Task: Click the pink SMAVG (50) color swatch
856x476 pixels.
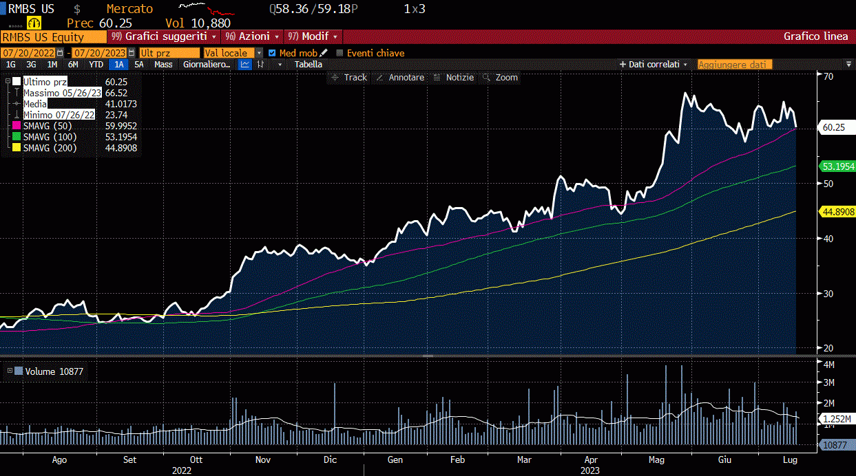Action: click(16, 126)
